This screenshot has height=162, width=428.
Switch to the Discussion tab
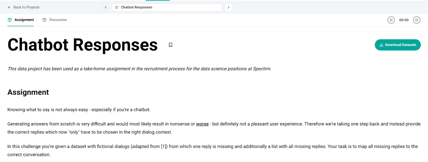point(58,20)
